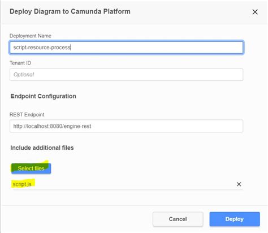Click the Include additional files heading
This screenshot has height=233, width=268.
tap(42, 148)
